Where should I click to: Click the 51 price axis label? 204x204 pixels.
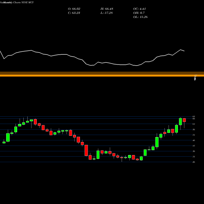(x=194, y=135)
